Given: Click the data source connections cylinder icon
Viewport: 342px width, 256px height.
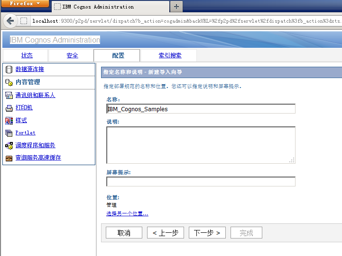Looking at the screenshot, I should point(9,70).
